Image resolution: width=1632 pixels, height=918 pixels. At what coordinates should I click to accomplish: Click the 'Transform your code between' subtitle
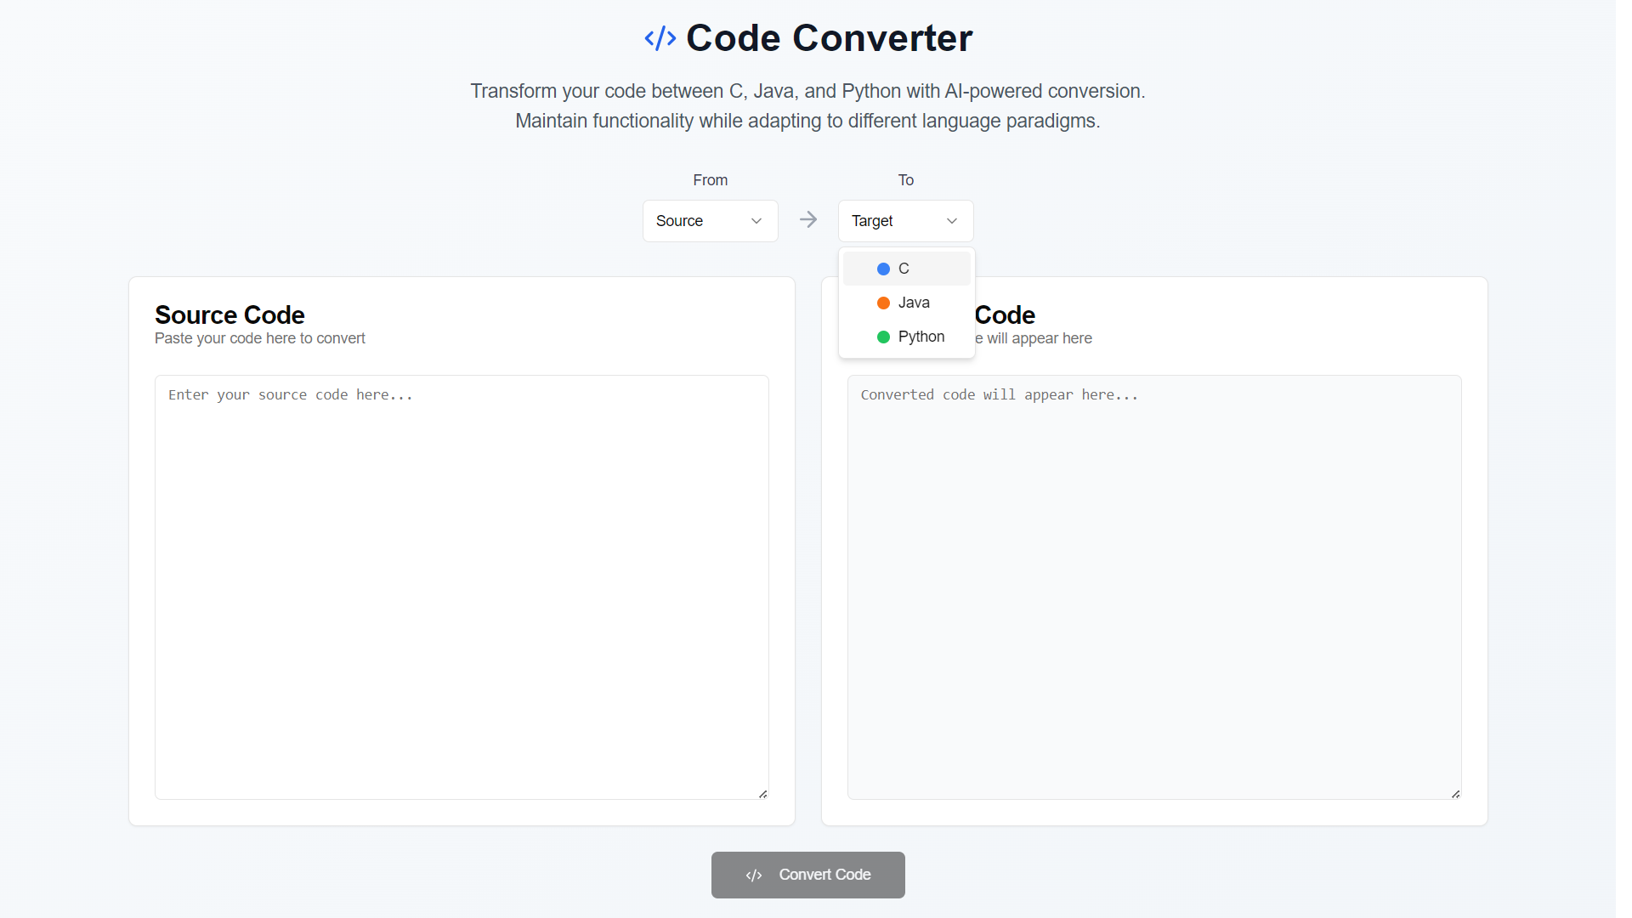(x=807, y=91)
